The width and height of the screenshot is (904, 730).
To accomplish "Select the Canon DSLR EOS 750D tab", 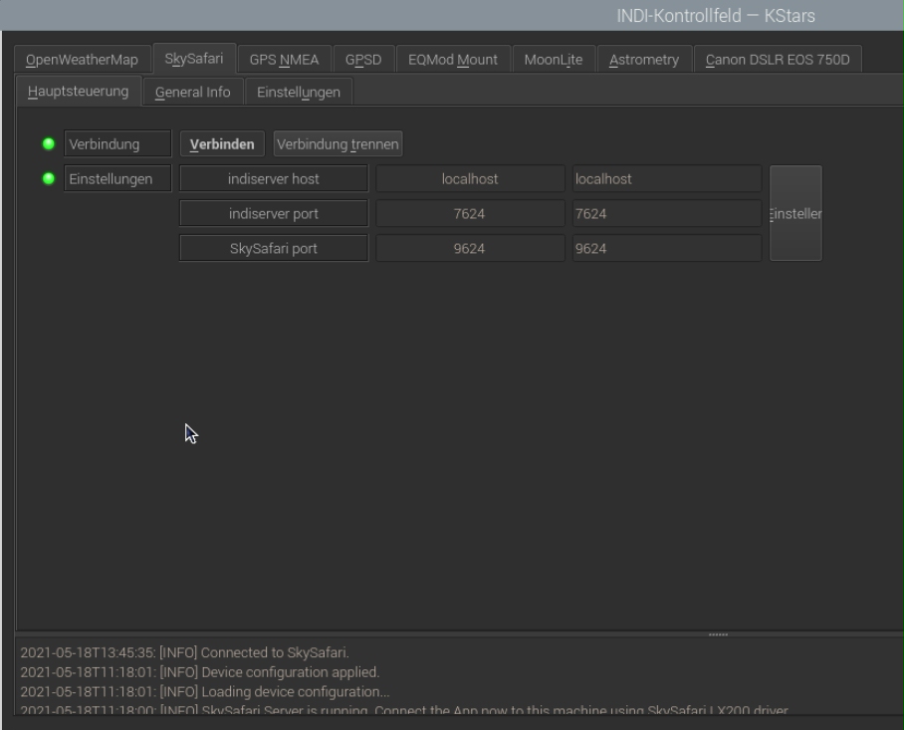I will pyautogui.click(x=778, y=60).
